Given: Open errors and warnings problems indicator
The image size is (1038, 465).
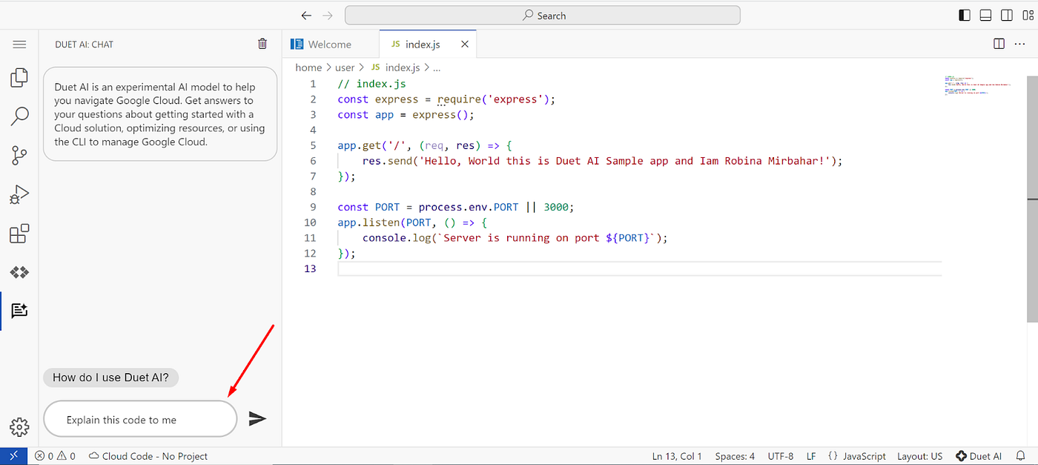Looking at the screenshot, I should tap(55, 456).
